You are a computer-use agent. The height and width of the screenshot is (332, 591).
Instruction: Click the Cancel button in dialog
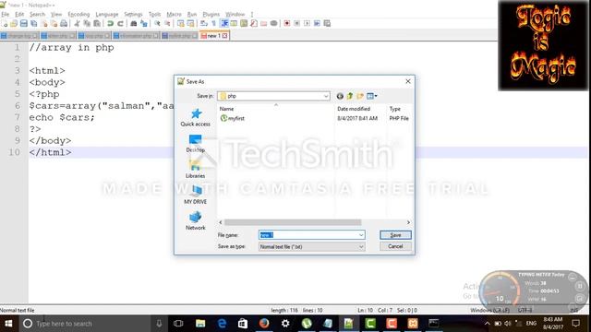pos(395,246)
